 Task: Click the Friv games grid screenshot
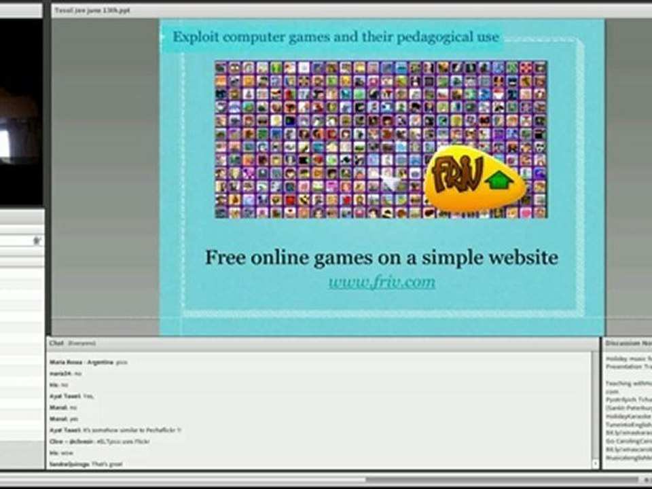pyautogui.click(x=381, y=139)
